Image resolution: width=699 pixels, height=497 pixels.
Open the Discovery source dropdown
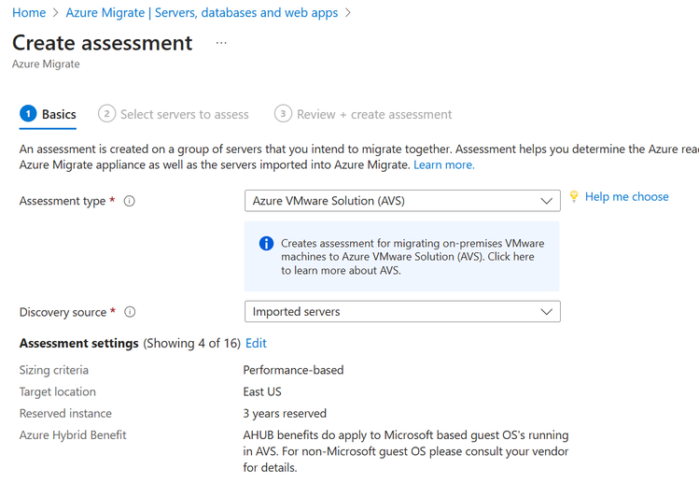click(x=401, y=312)
